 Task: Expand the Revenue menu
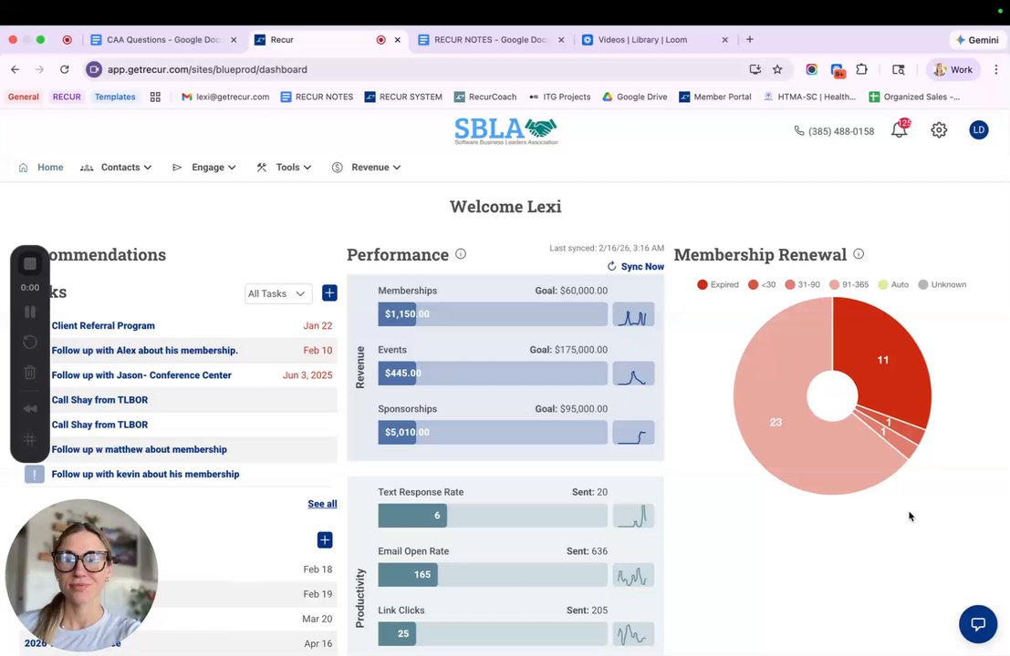(367, 168)
